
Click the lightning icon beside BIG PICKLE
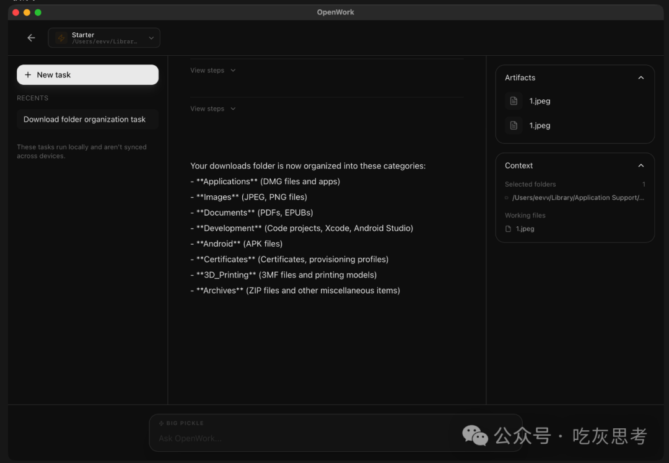[x=161, y=423]
